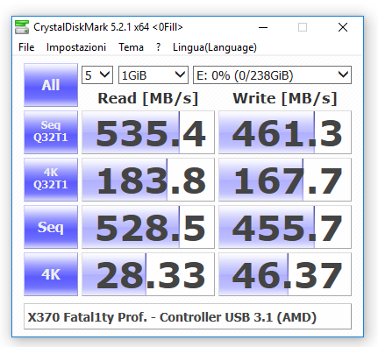Click the Read [MB/s] column header
This screenshot has width=378, height=347.
148,98
